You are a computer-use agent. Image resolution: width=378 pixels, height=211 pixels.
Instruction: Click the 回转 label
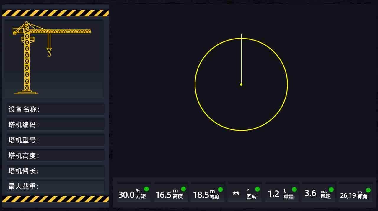252,196
